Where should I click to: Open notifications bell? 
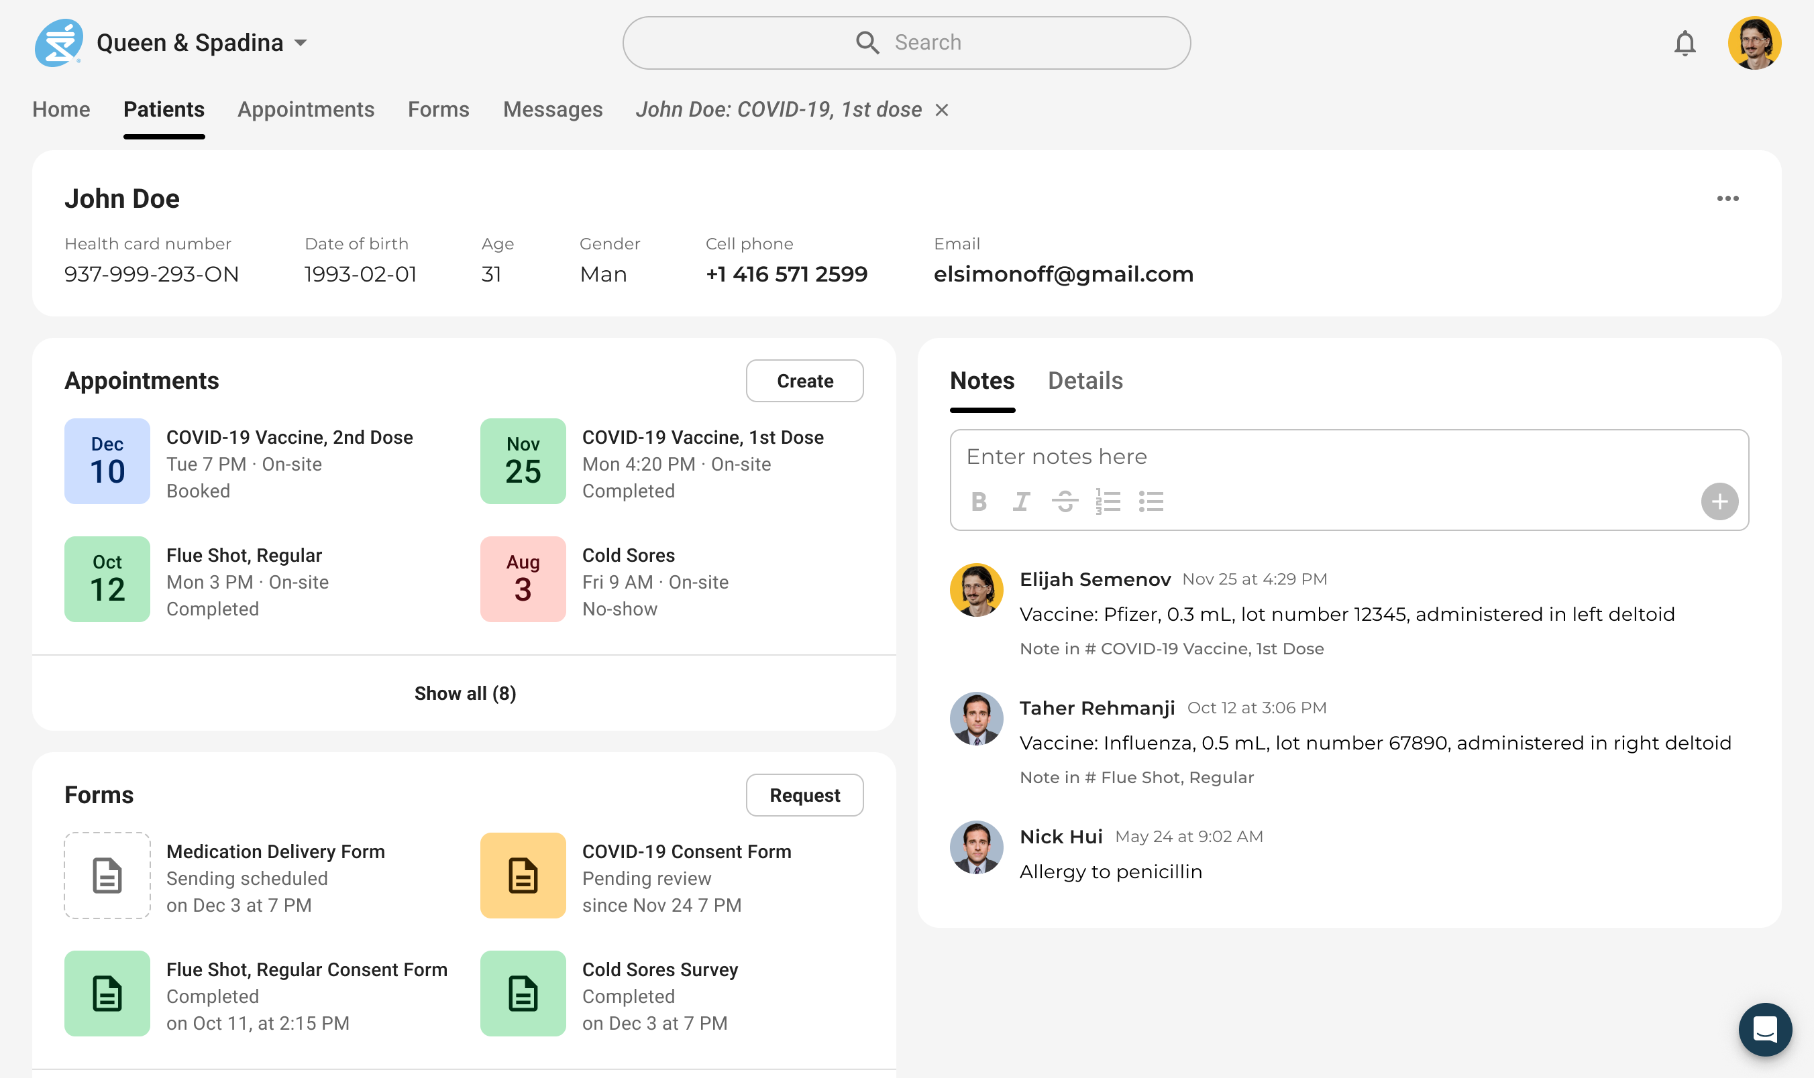click(x=1685, y=43)
